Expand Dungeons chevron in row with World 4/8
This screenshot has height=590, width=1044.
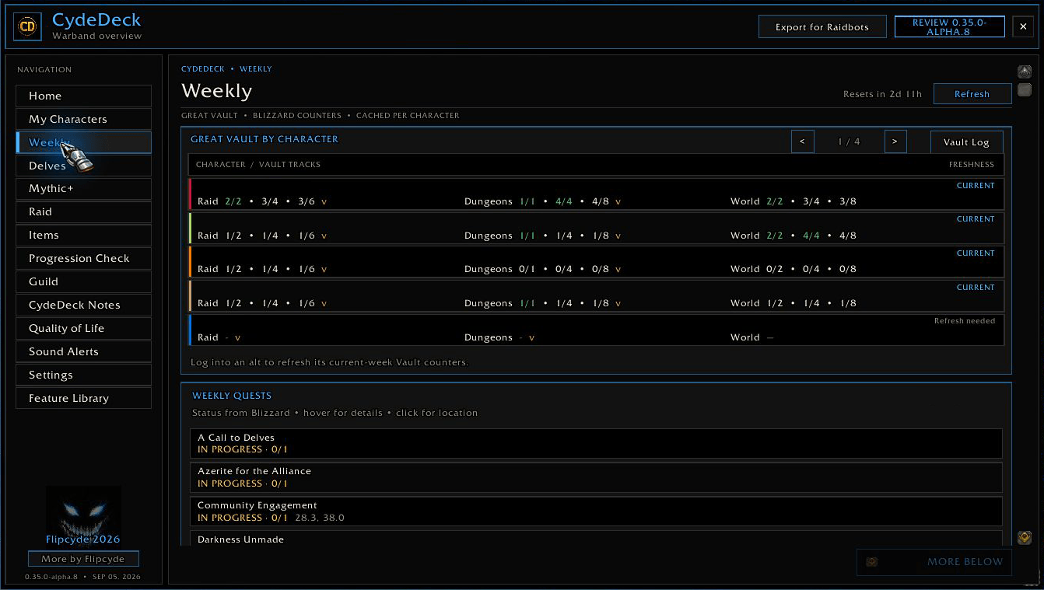tap(618, 236)
